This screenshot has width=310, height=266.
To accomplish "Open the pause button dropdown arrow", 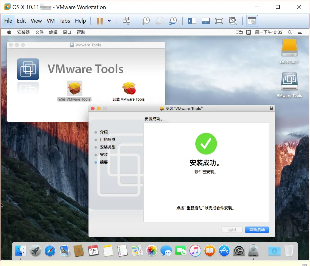I will (x=109, y=21).
